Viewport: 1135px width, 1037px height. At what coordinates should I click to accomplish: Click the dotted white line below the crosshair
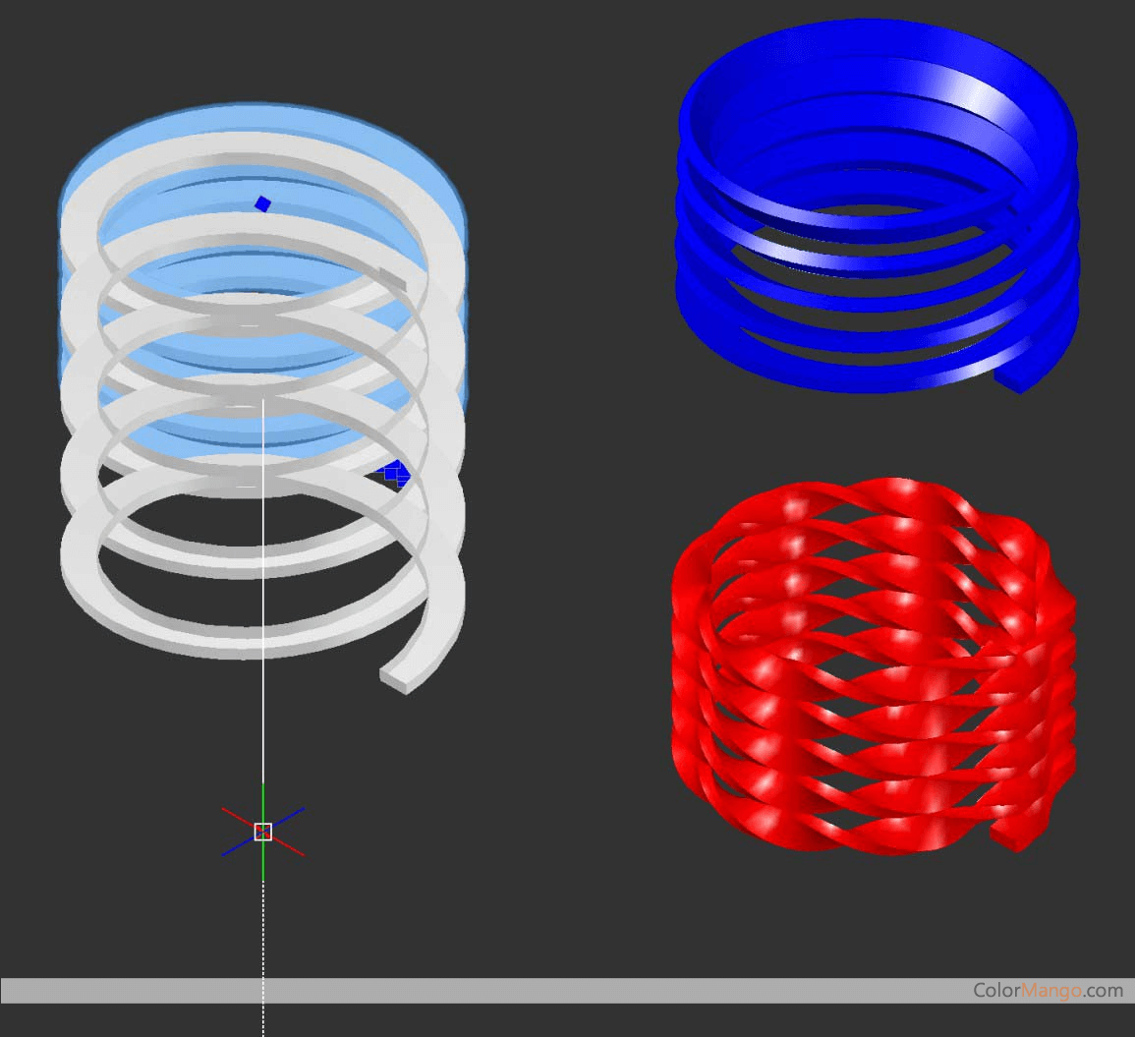(x=262, y=944)
